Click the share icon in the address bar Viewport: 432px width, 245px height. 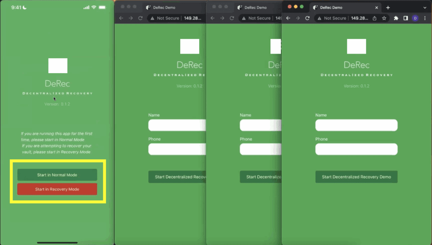tap(374, 18)
